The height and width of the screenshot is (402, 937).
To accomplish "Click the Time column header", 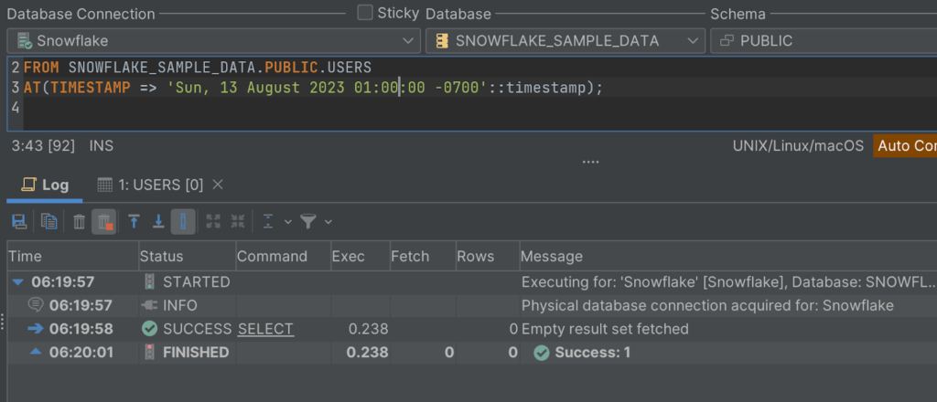I will pyautogui.click(x=73, y=257).
